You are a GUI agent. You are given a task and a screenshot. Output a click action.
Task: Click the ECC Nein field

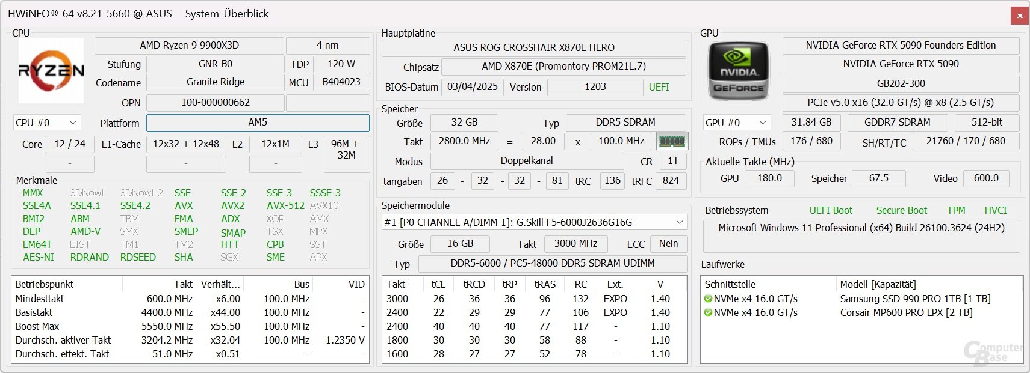point(668,244)
